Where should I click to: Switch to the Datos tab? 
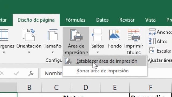pos(102,20)
